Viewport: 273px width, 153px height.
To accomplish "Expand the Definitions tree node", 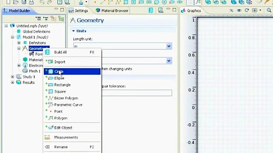I will click(19, 43).
